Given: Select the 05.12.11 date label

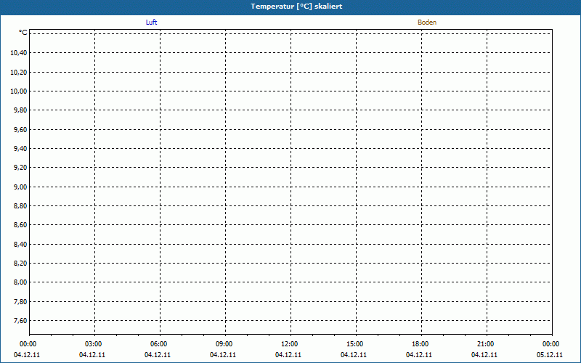Looking at the screenshot, I should tap(550, 355).
